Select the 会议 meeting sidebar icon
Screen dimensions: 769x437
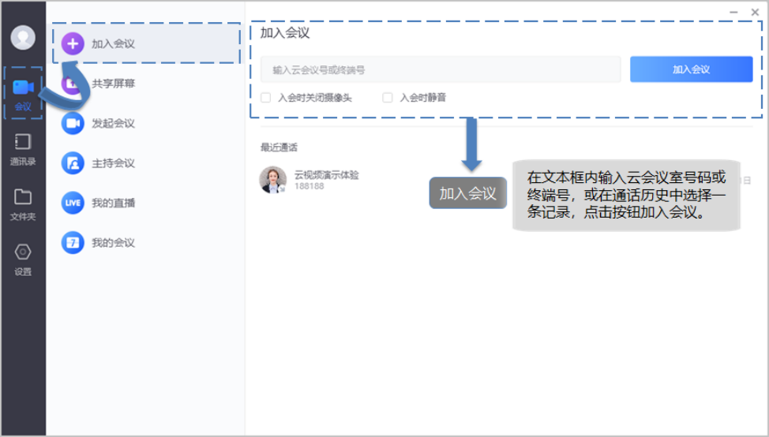23,93
